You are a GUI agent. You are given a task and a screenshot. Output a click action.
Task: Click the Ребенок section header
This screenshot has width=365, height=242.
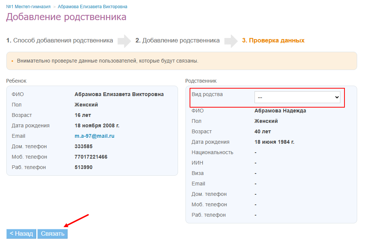point(16,81)
